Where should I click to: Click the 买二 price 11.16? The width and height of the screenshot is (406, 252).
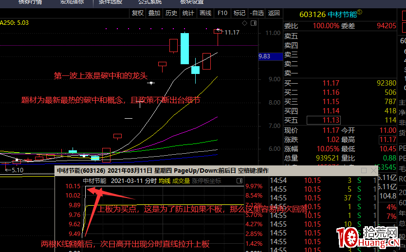[x=331, y=92]
